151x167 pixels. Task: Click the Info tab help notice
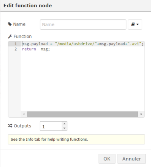76,139
